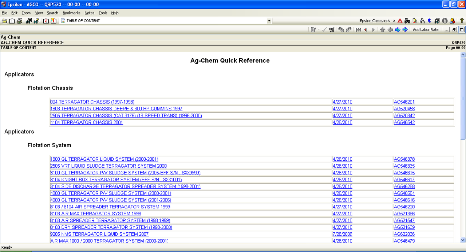Click the printer icon
This screenshot has height=252, width=466.
point(19,21)
